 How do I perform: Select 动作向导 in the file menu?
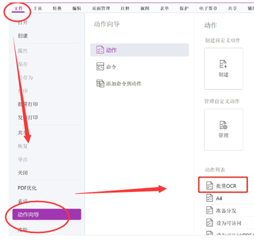(x=47, y=214)
